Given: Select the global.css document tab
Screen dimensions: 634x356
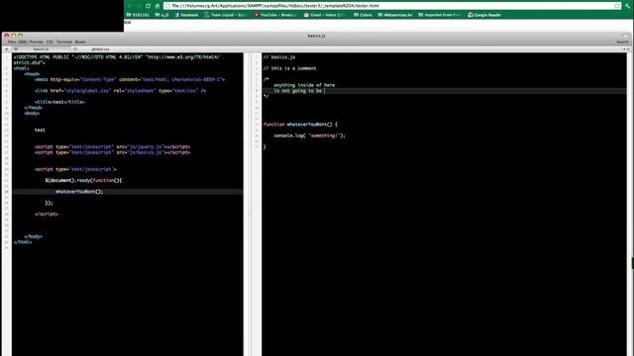Looking at the screenshot, I should pos(100,48).
